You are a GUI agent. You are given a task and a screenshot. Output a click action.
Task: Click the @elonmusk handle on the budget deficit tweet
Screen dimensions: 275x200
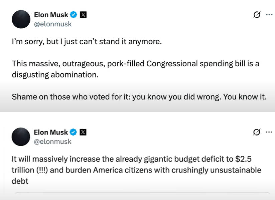pyautogui.click(x=52, y=142)
